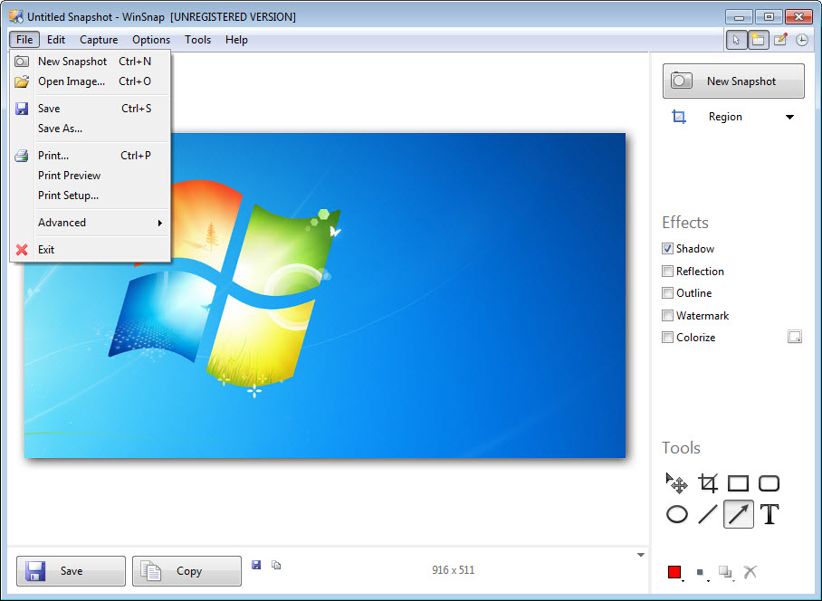Image resolution: width=822 pixels, height=601 pixels.
Task: Click the folder icon next to Open Image
Action: point(22,81)
